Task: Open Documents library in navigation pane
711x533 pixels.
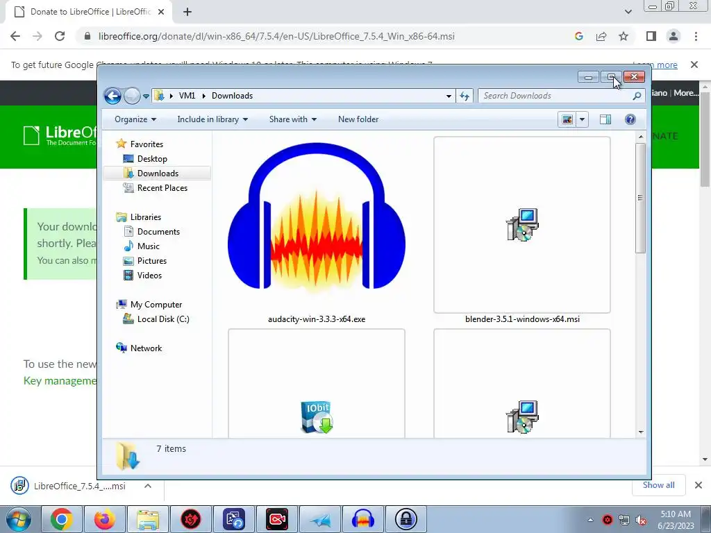Action: coord(151,232)
